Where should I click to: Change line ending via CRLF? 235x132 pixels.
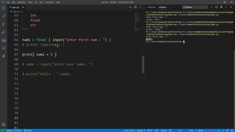coord(156,131)
